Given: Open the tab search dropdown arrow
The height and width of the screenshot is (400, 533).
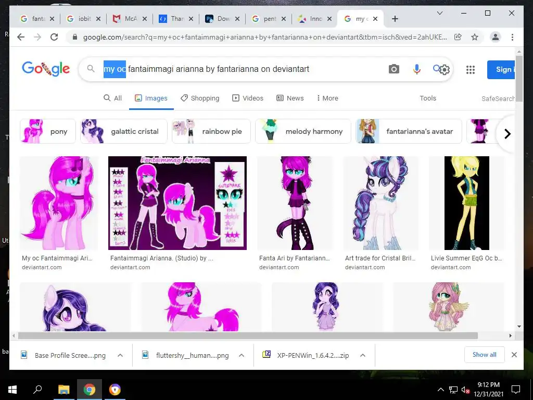Looking at the screenshot, I should [439, 13].
